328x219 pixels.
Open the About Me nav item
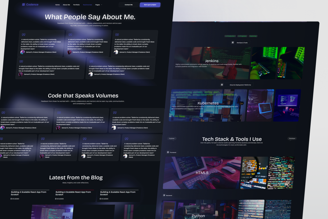[x=66, y=5]
